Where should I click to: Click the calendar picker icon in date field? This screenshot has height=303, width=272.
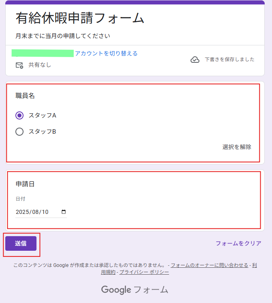pyautogui.click(x=63, y=212)
